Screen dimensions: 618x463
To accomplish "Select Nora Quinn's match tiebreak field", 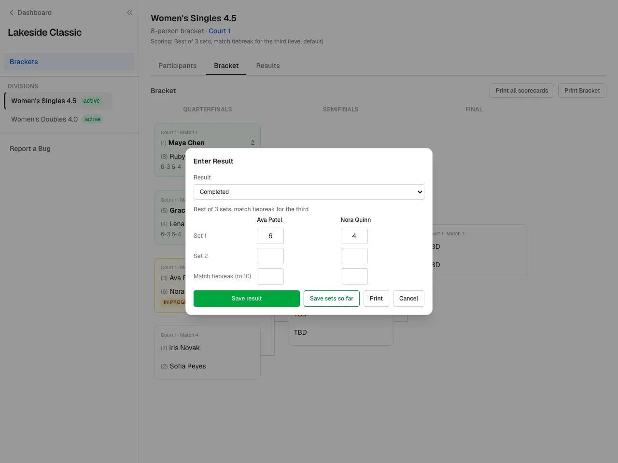I will pos(354,276).
